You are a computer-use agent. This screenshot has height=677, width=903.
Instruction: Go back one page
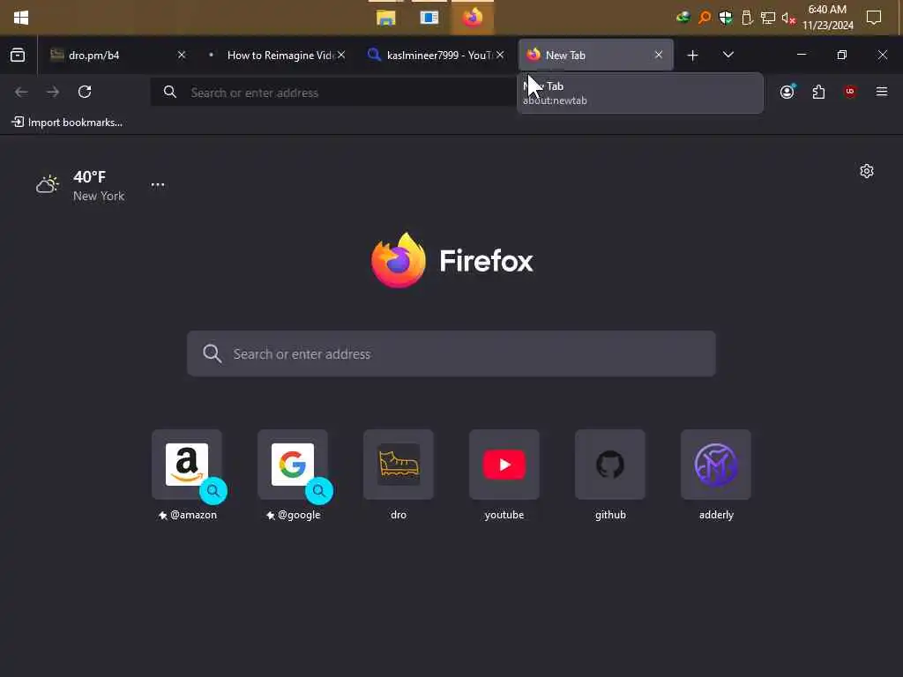point(21,92)
